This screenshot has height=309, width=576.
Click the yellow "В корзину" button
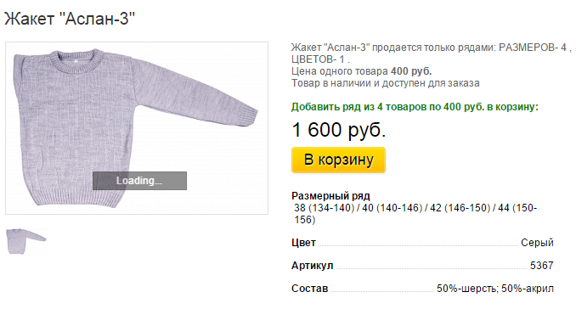pyautogui.click(x=338, y=160)
